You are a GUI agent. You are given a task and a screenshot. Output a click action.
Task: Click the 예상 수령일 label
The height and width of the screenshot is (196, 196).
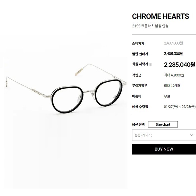pyautogui.click(x=140, y=107)
